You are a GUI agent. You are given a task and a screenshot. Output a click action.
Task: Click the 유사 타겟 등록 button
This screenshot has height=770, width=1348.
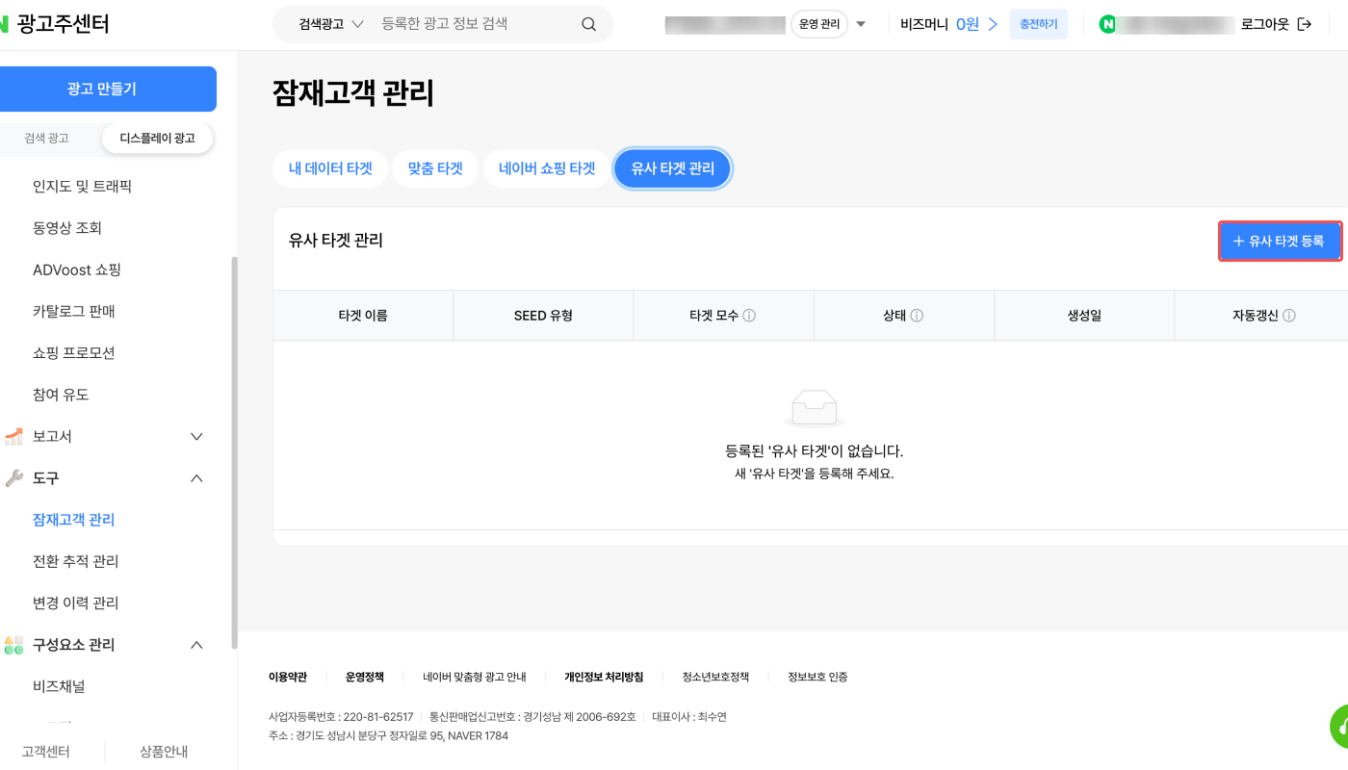point(1280,241)
